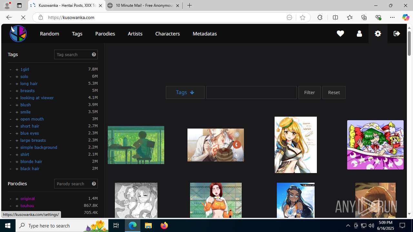Image resolution: width=413 pixels, height=232 pixels.
Task: Go back in the browser
Action: pos(9,17)
